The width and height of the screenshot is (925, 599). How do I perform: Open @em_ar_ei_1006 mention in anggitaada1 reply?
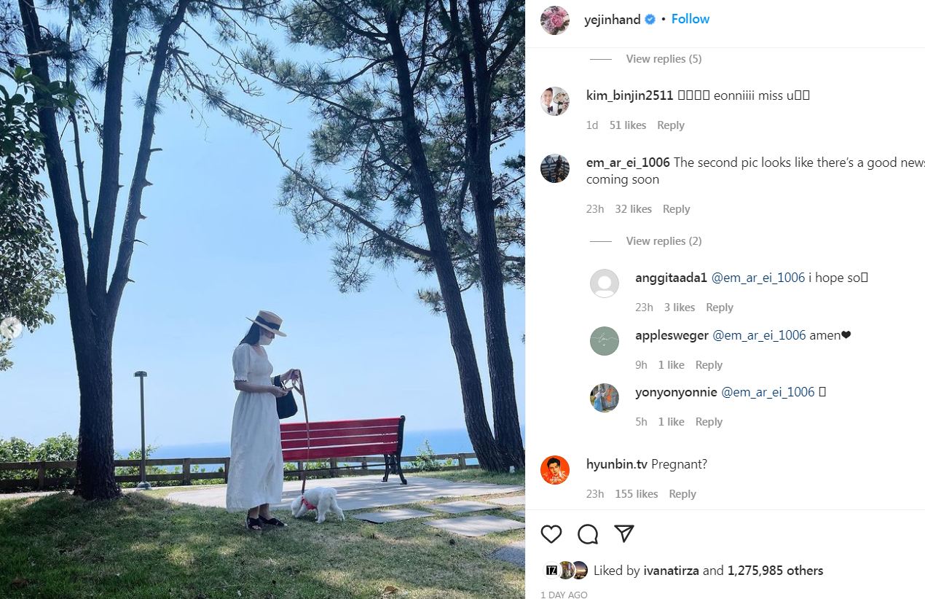(758, 278)
